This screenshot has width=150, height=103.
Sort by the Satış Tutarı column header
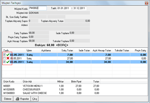point(66,50)
